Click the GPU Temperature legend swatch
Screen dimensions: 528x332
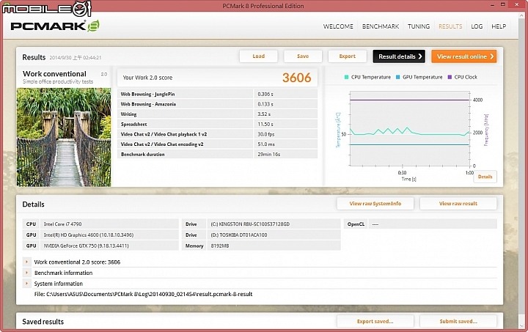click(x=397, y=77)
